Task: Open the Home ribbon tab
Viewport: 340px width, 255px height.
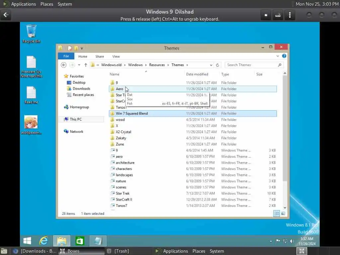Action: tap(83, 56)
